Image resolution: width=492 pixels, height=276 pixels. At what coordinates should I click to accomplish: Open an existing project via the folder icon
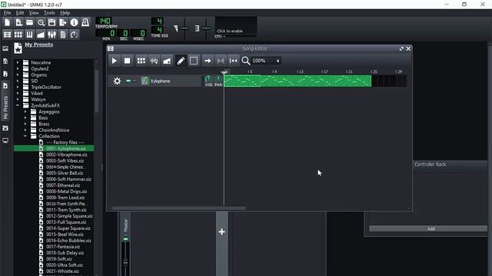(29, 22)
